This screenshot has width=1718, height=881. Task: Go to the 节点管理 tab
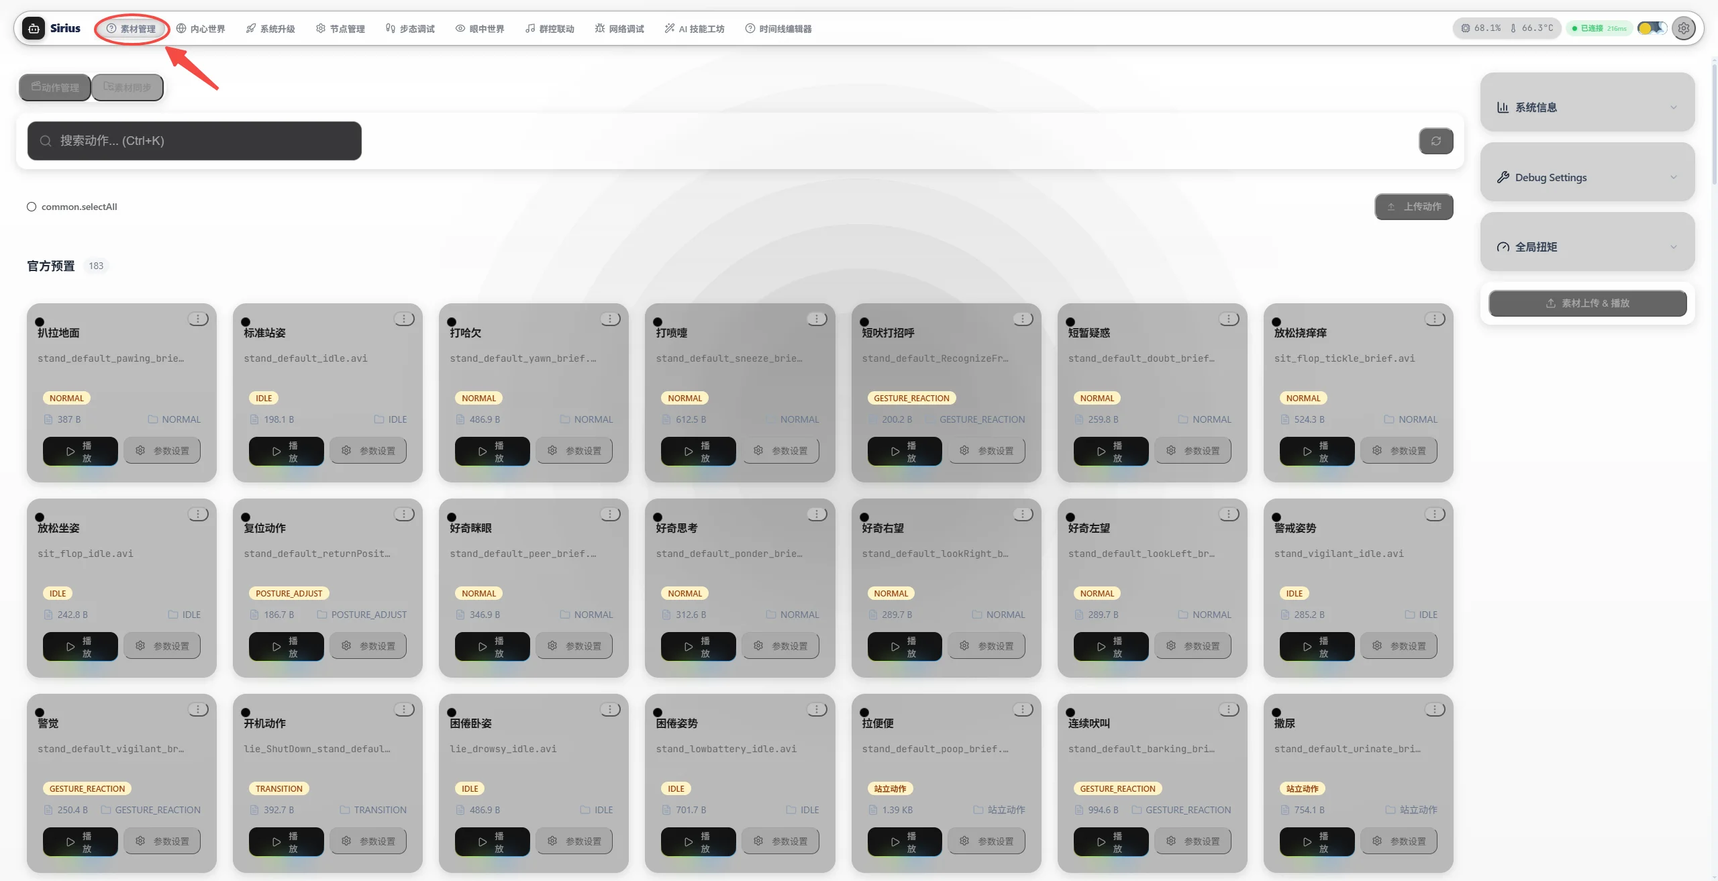coord(340,29)
